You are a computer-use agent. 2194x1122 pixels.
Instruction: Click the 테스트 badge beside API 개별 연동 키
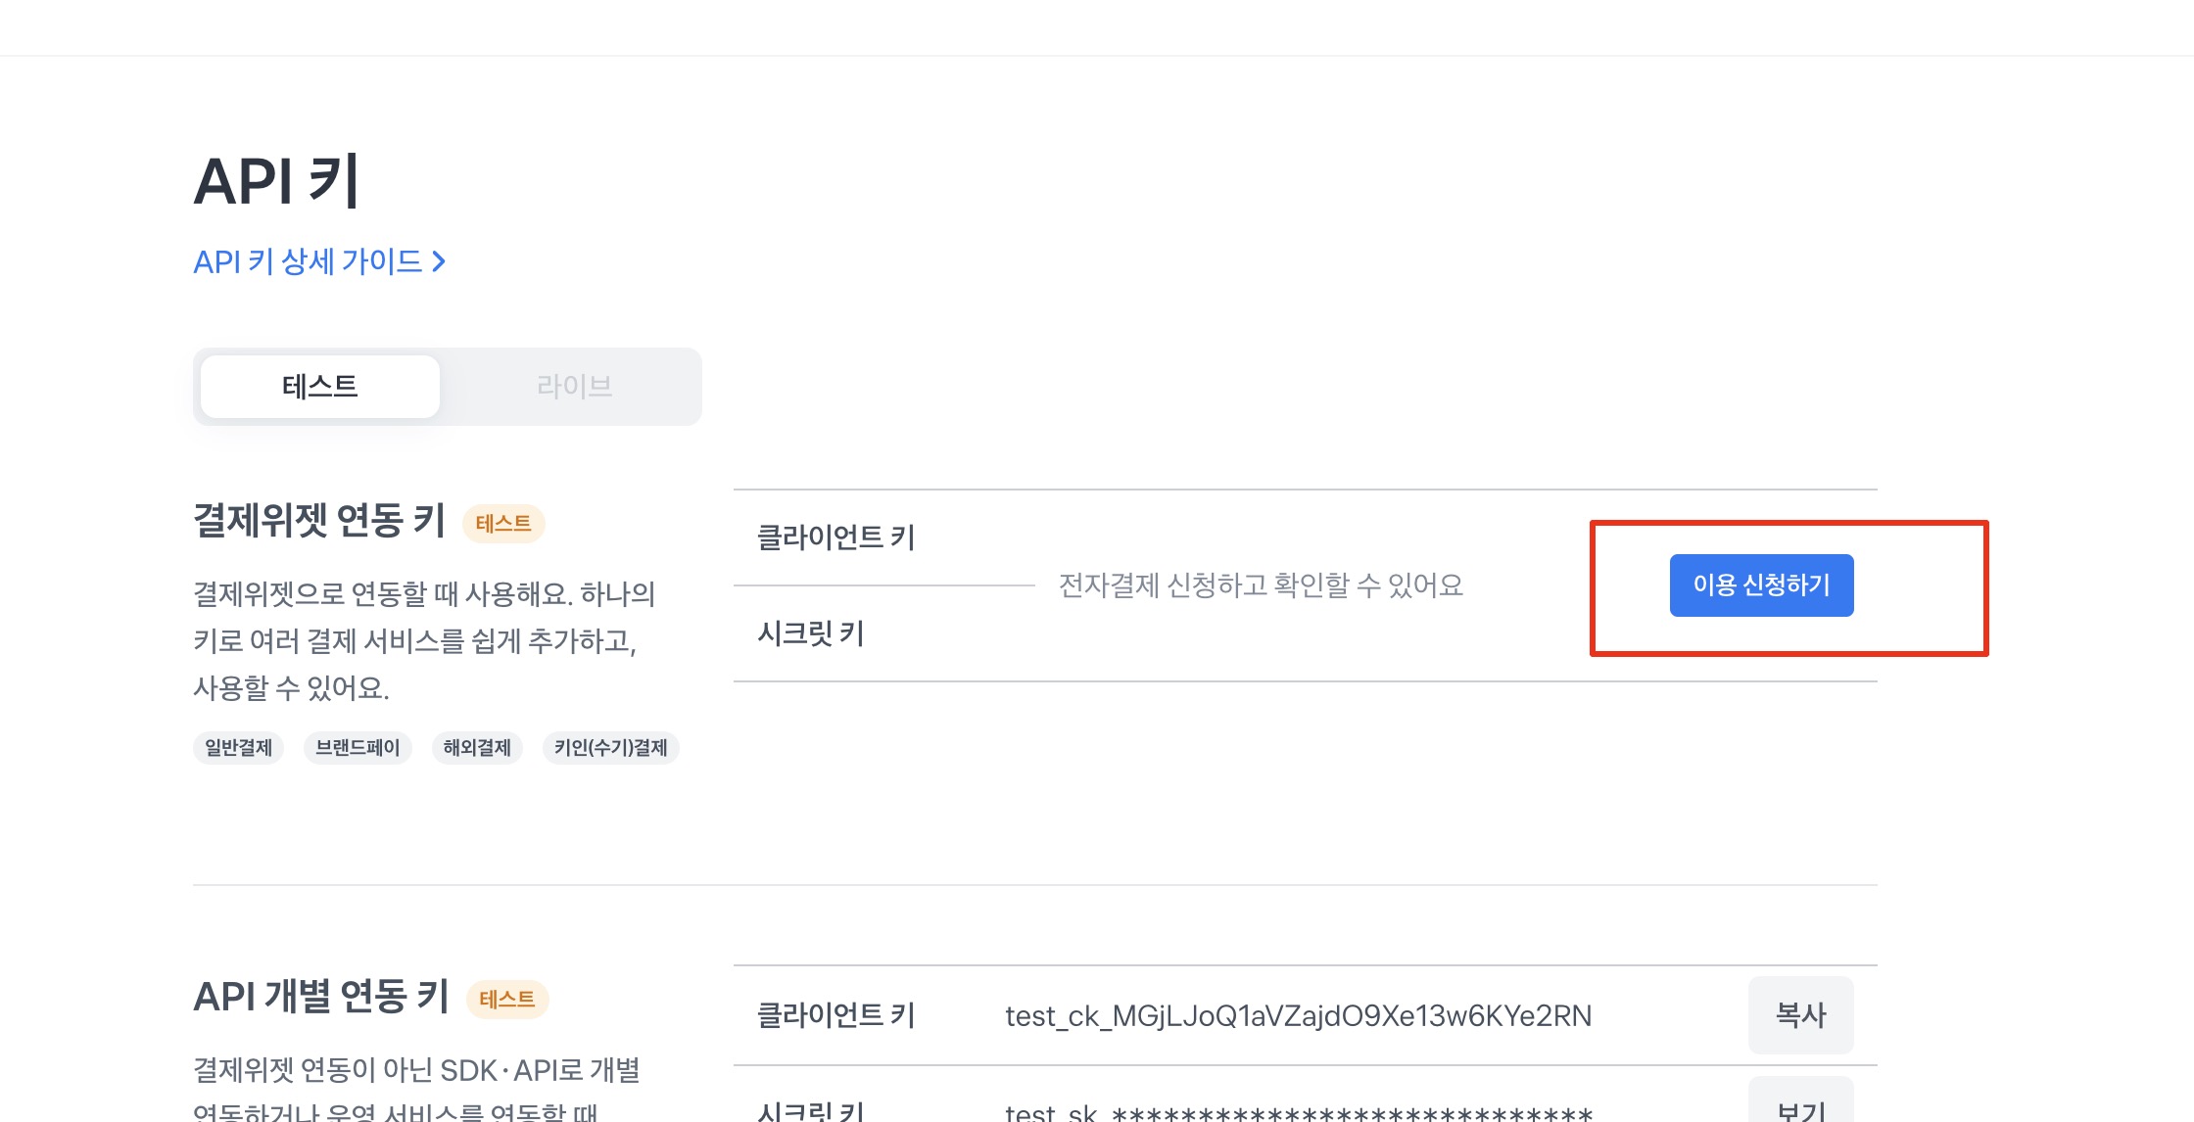pyautogui.click(x=507, y=1000)
